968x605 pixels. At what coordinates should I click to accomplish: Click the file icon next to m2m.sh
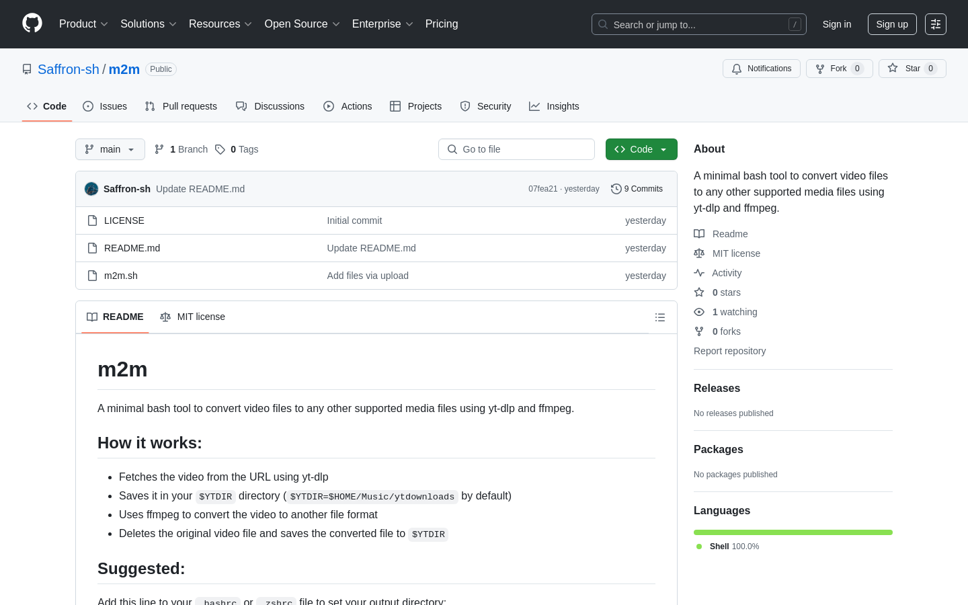pyautogui.click(x=93, y=276)
